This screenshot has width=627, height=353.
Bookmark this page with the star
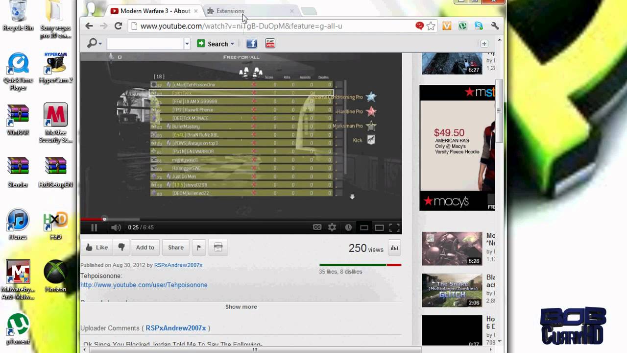[431, 26]
